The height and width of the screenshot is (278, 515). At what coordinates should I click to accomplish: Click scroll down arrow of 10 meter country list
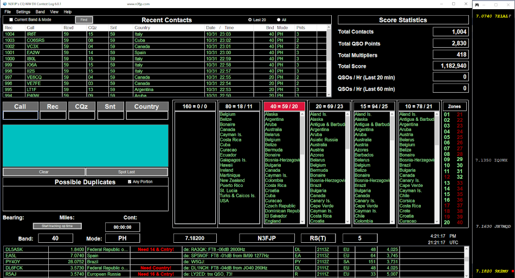point(437,222)
